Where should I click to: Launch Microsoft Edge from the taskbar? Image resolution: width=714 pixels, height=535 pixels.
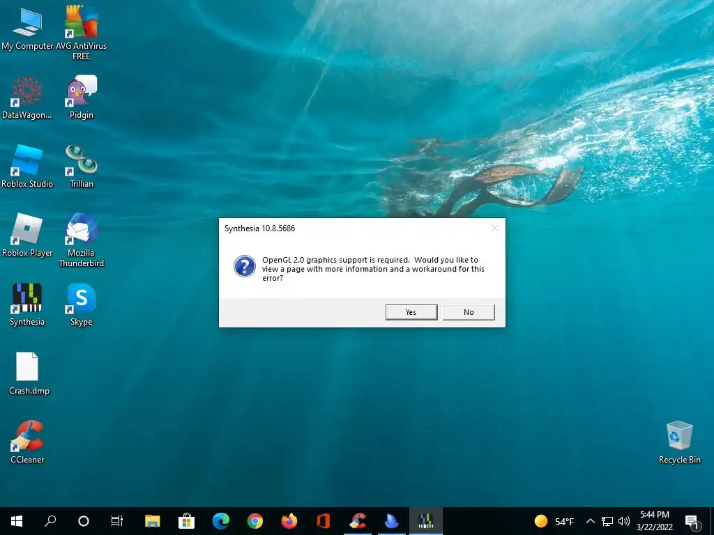221,521
